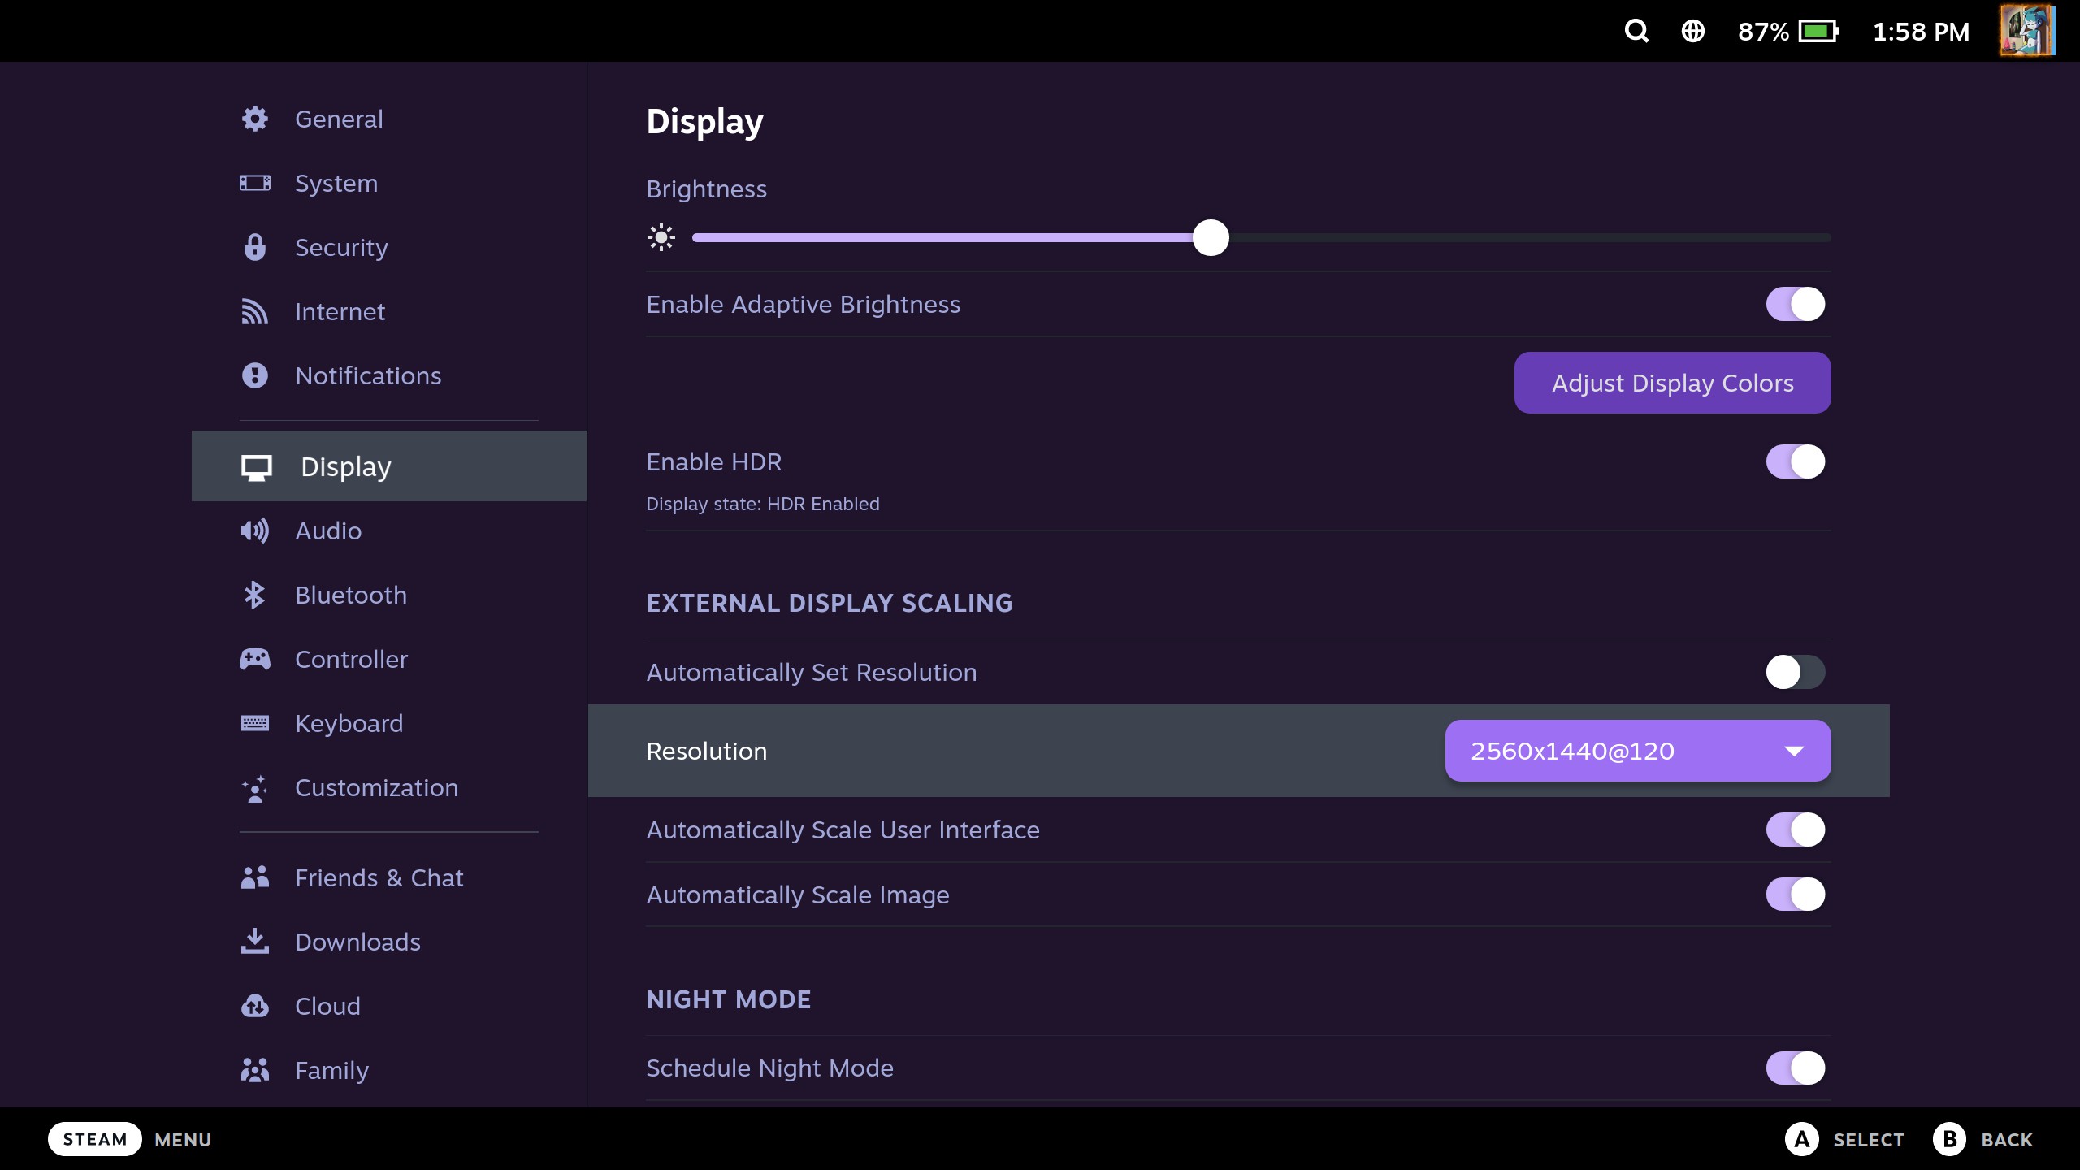Click the battery status icon

pos(1818,31)
